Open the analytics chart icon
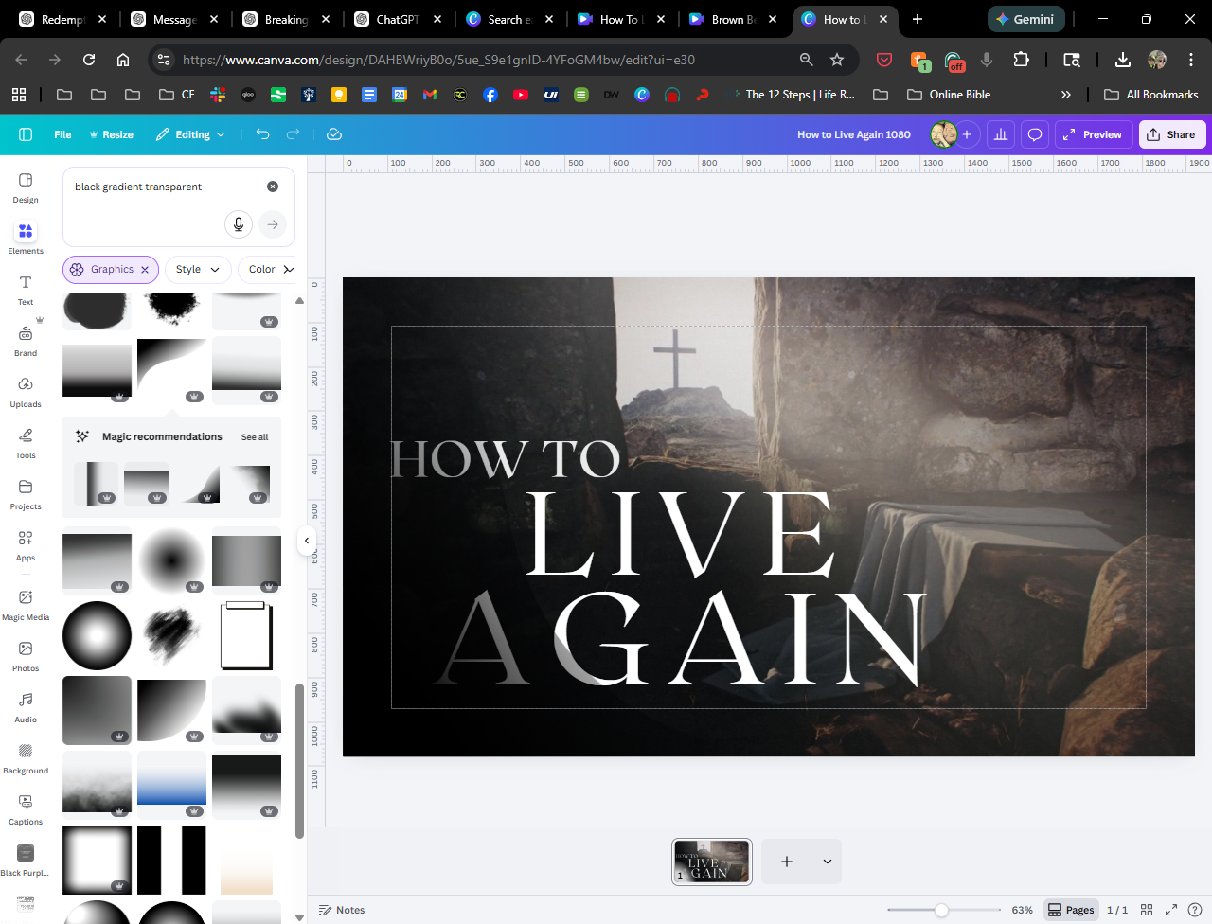Screen dimensions: 1212x924 (x=1001, y=134)
